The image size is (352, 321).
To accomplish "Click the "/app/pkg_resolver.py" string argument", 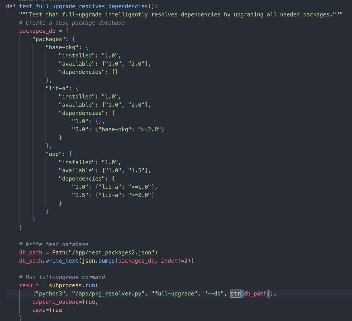I will click(x=108, y=294).
